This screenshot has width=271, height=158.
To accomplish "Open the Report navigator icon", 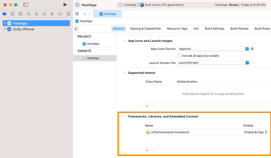I will coord(68,14).
